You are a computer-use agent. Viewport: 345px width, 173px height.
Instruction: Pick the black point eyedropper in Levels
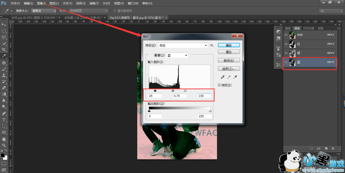[x=223, y=77]
